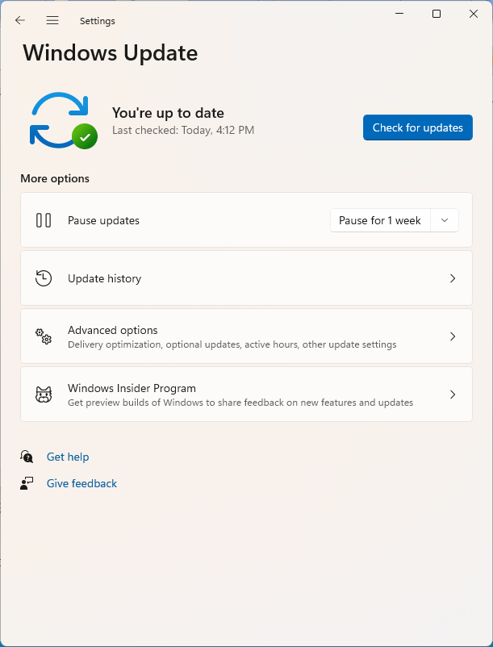Open the Get help link
Image resolution: width=493 pixels, height=647 pixels.
pos(68,457)
